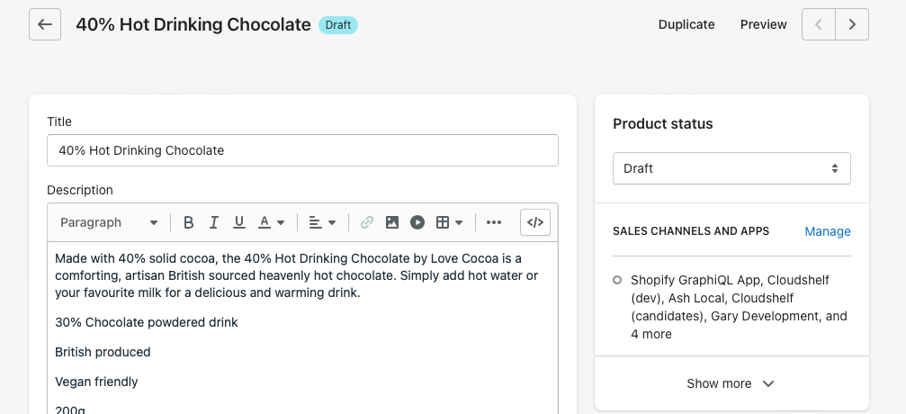Viewport: 906px width, 414px height.
Task: Click the "SALES CHANNELS AND APPS" label
Action: (x=691, y=231)
